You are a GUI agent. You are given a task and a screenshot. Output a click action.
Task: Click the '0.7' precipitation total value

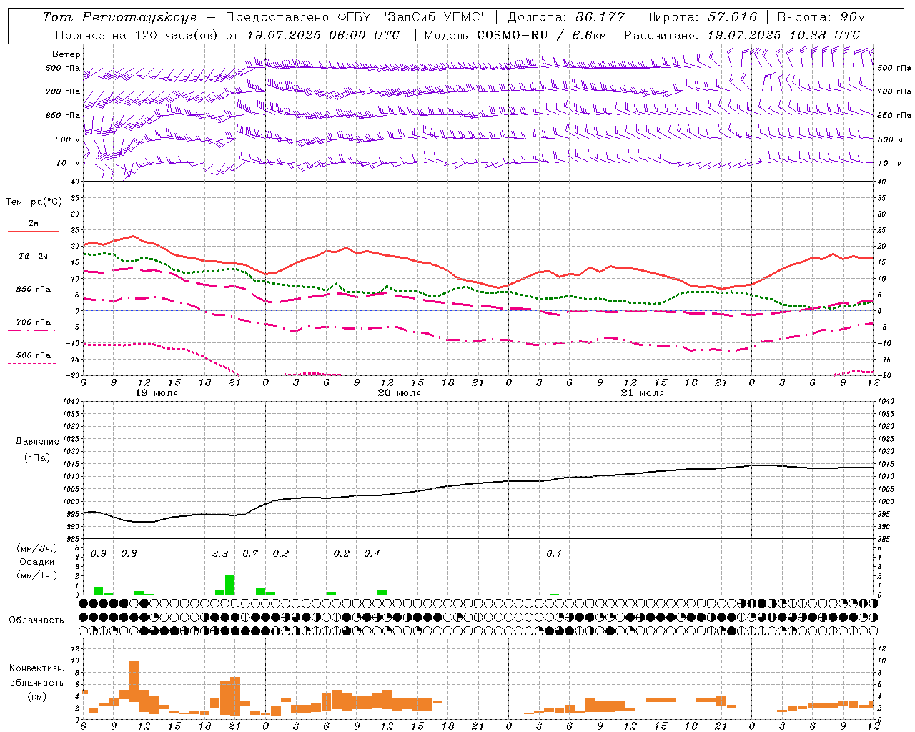coord(250,553)
